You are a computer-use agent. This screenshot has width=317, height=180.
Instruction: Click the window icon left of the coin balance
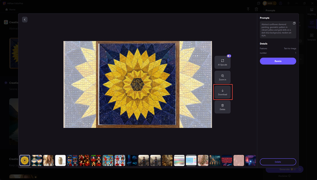[259, 3]
